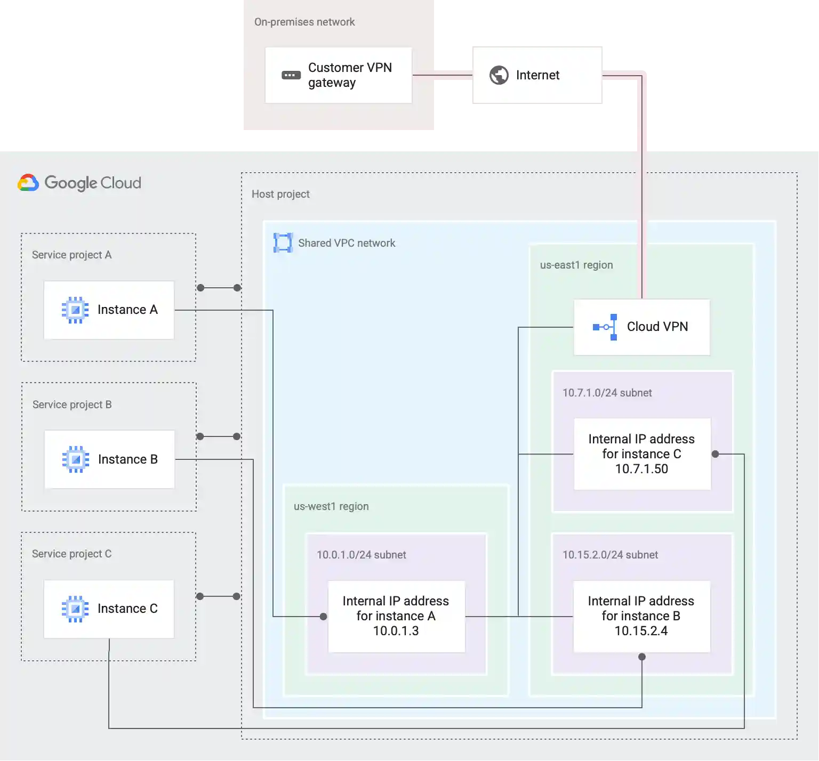Click the "Host project" label

click(280, 195)
